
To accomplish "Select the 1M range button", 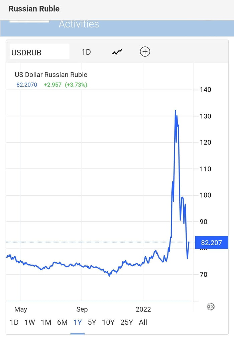I will pyautogui.click(x=46, y=322).
